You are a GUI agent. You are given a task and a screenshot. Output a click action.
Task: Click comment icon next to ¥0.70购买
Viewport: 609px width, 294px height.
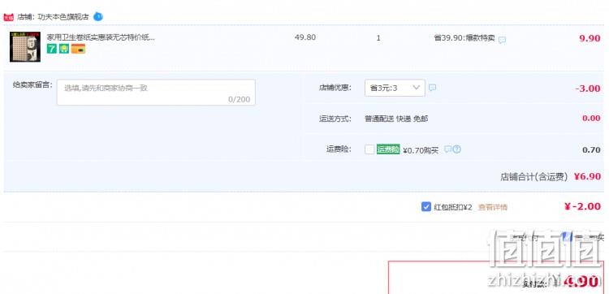pos(447,149)
